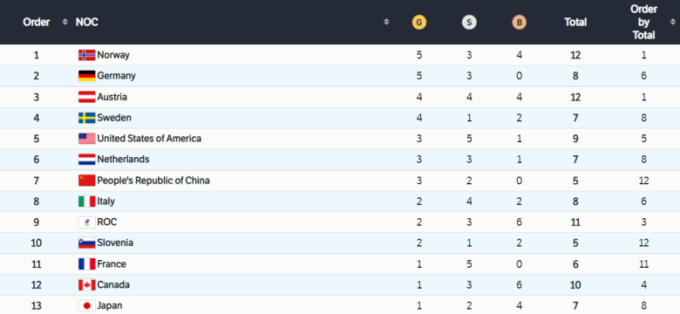Click the ROC emblem icon
Viewport: 680px width, 314px height.
86,222
